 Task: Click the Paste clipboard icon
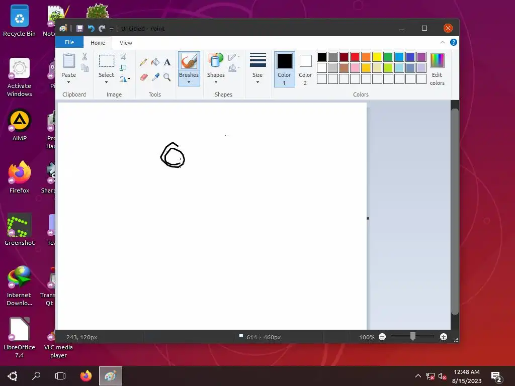coord(68,61)
